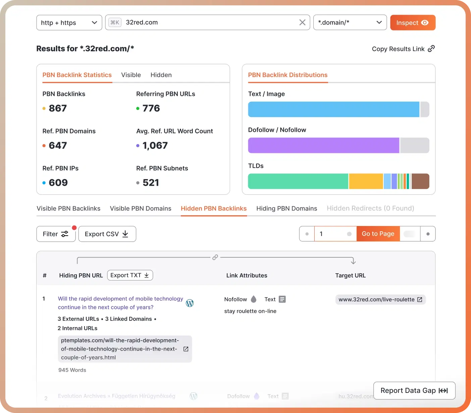Click the Export TXT download button
471x413 pixels.
tap(130, 275)
